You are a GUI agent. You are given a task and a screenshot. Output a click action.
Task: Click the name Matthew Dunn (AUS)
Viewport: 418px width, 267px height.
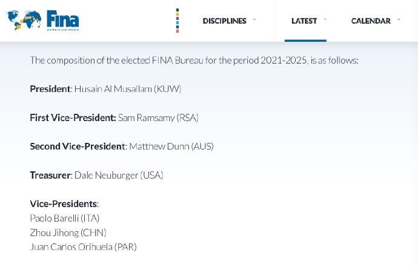(171, 147)
